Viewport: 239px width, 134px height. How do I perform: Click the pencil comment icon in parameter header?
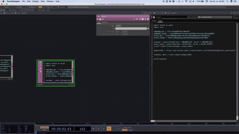point(134,19)
